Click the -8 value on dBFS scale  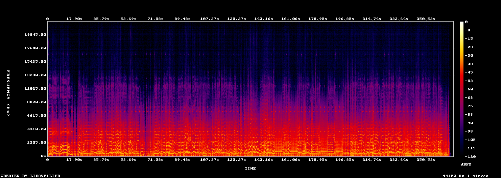point(468,30)
